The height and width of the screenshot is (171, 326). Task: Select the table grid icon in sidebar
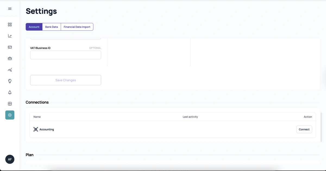(x=10, y=104)
